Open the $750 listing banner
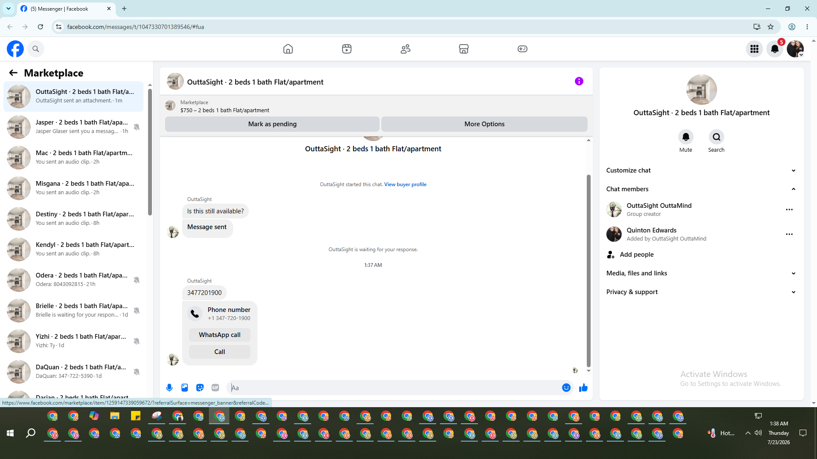 [x=376, y=106]
